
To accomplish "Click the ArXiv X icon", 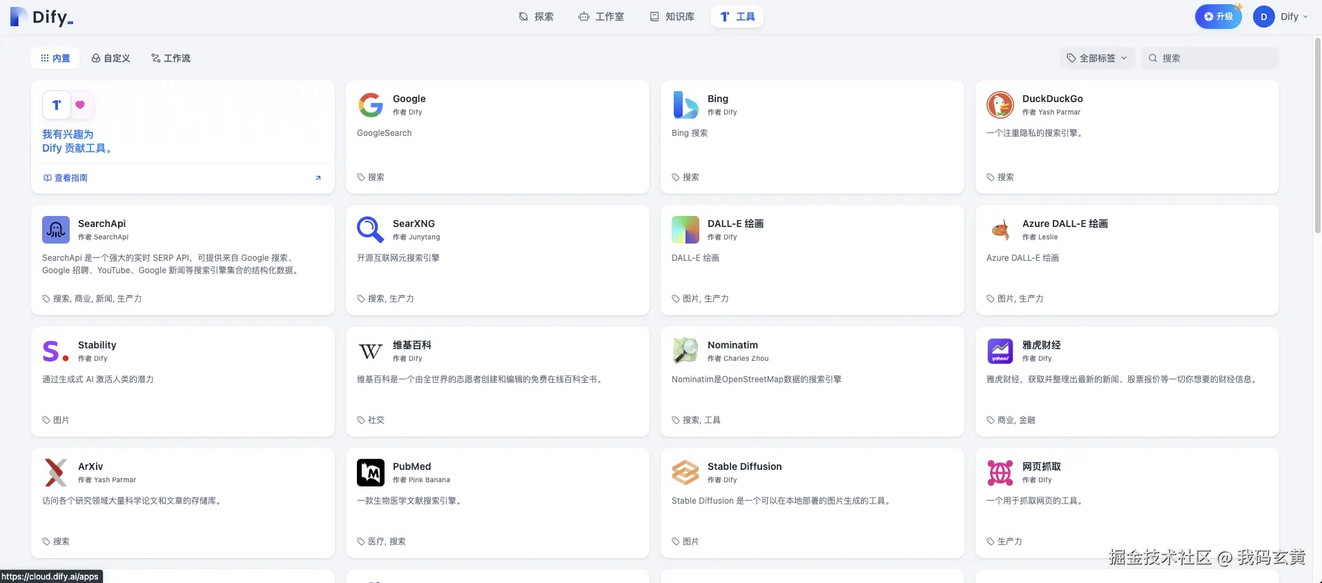I will click(56, 473).
